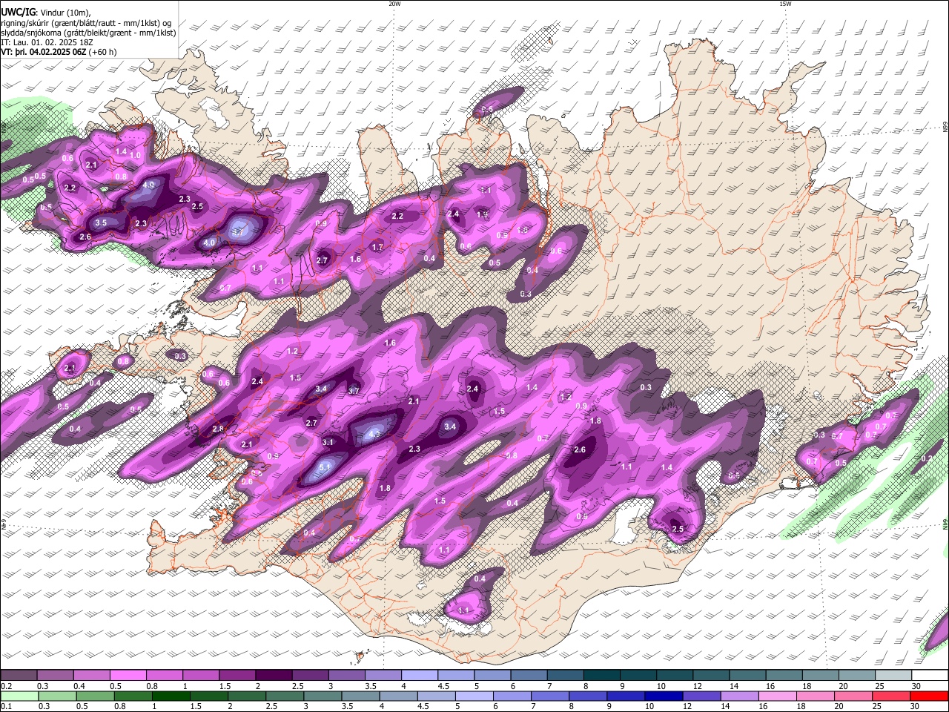Pick lower legend dark blue swatch 10 to 12
This screenshot has width=949, height=712.
click(663, 696)
